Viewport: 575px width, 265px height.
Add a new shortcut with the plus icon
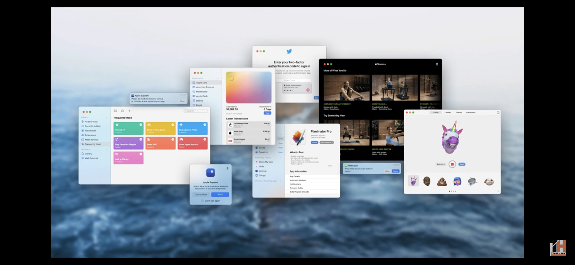click(129, 111)
